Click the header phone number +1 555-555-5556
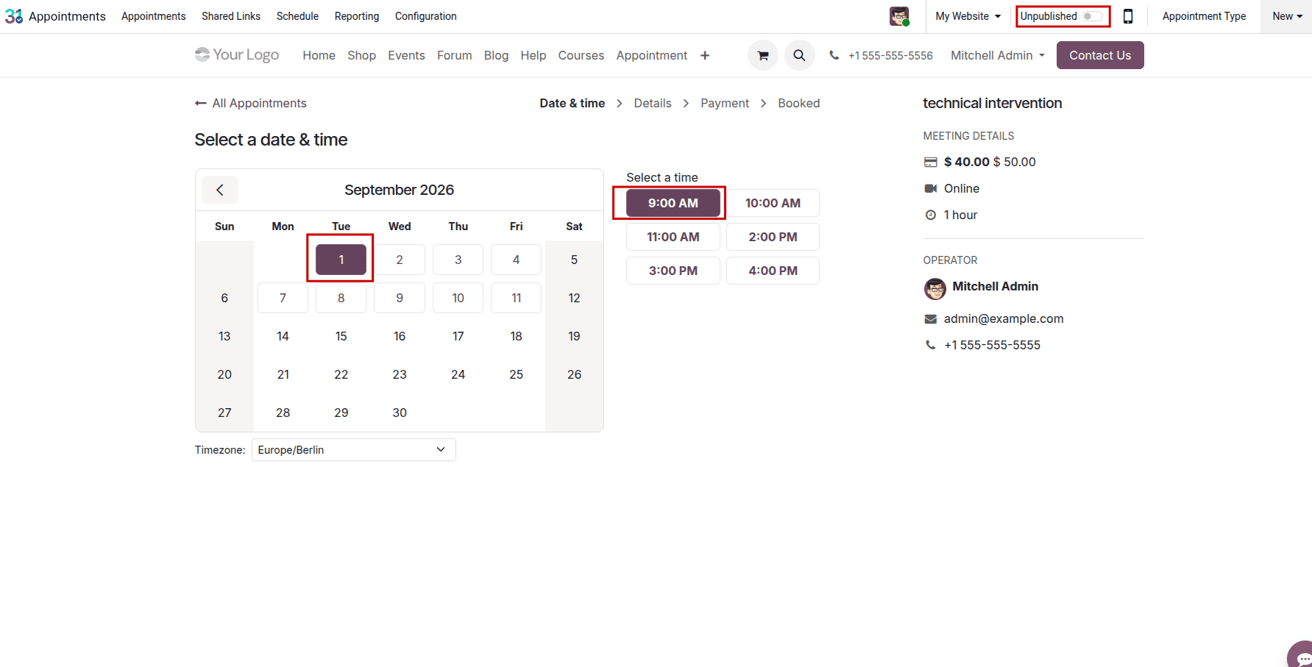 click(890, 56)
